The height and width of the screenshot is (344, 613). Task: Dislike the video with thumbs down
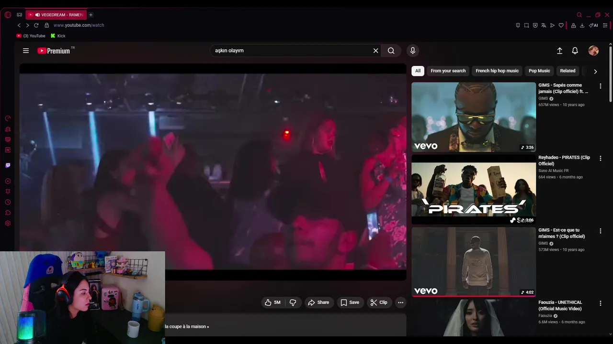pyautogui.click(x=293, y=302)
